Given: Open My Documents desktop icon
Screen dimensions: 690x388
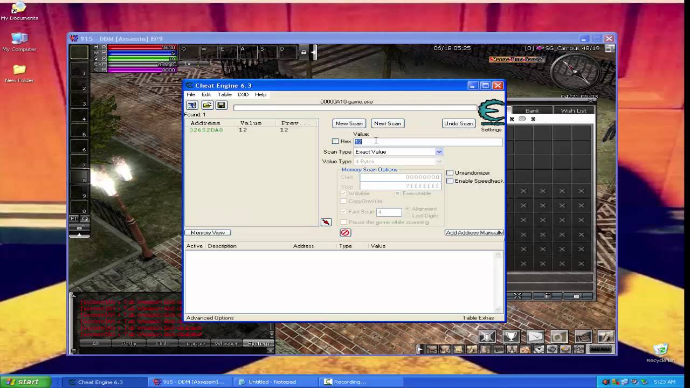Looking at the screenshot, I should [19, 11].
